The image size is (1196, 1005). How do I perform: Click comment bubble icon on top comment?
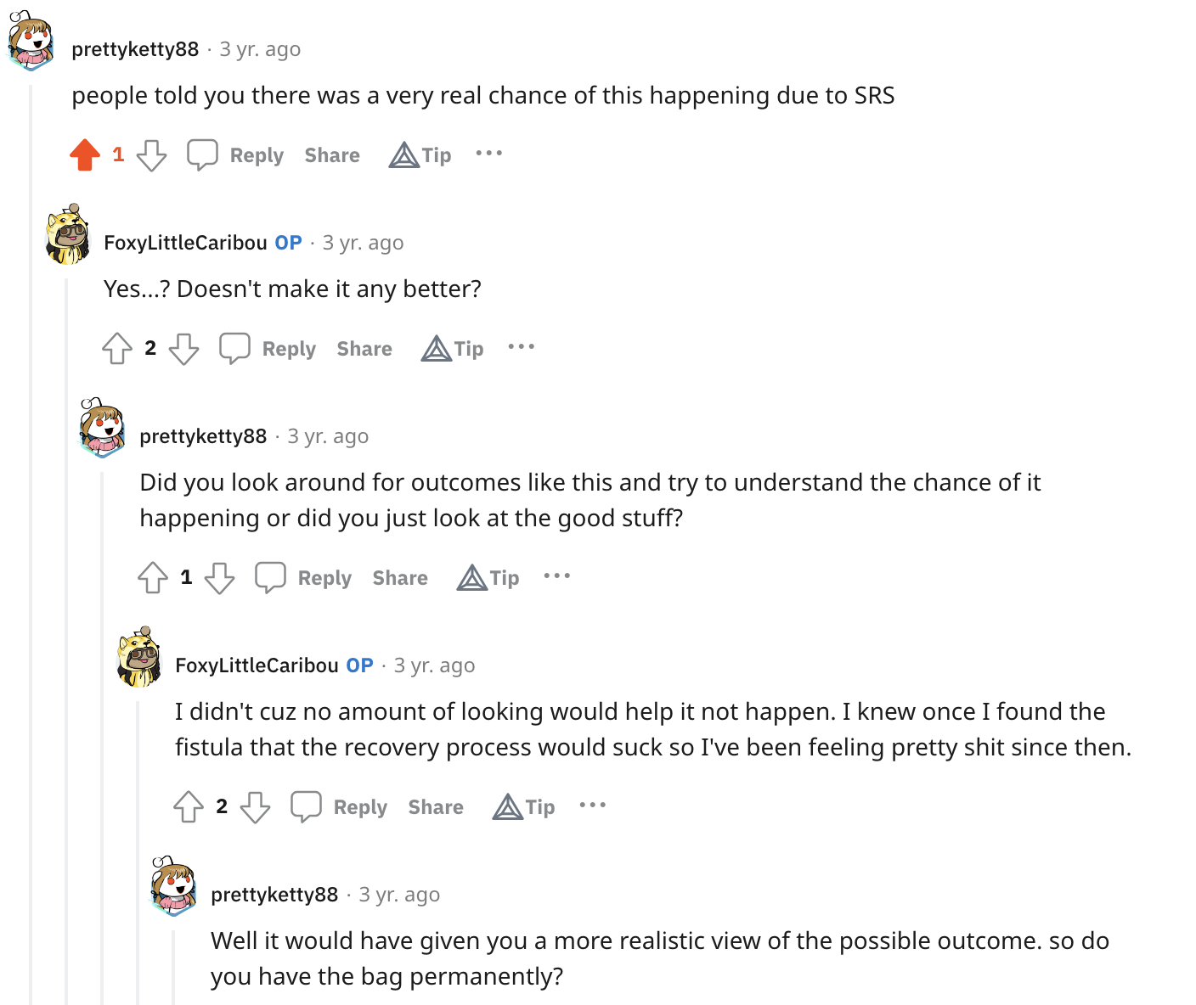pyautogui.click(x=202, y=154)
